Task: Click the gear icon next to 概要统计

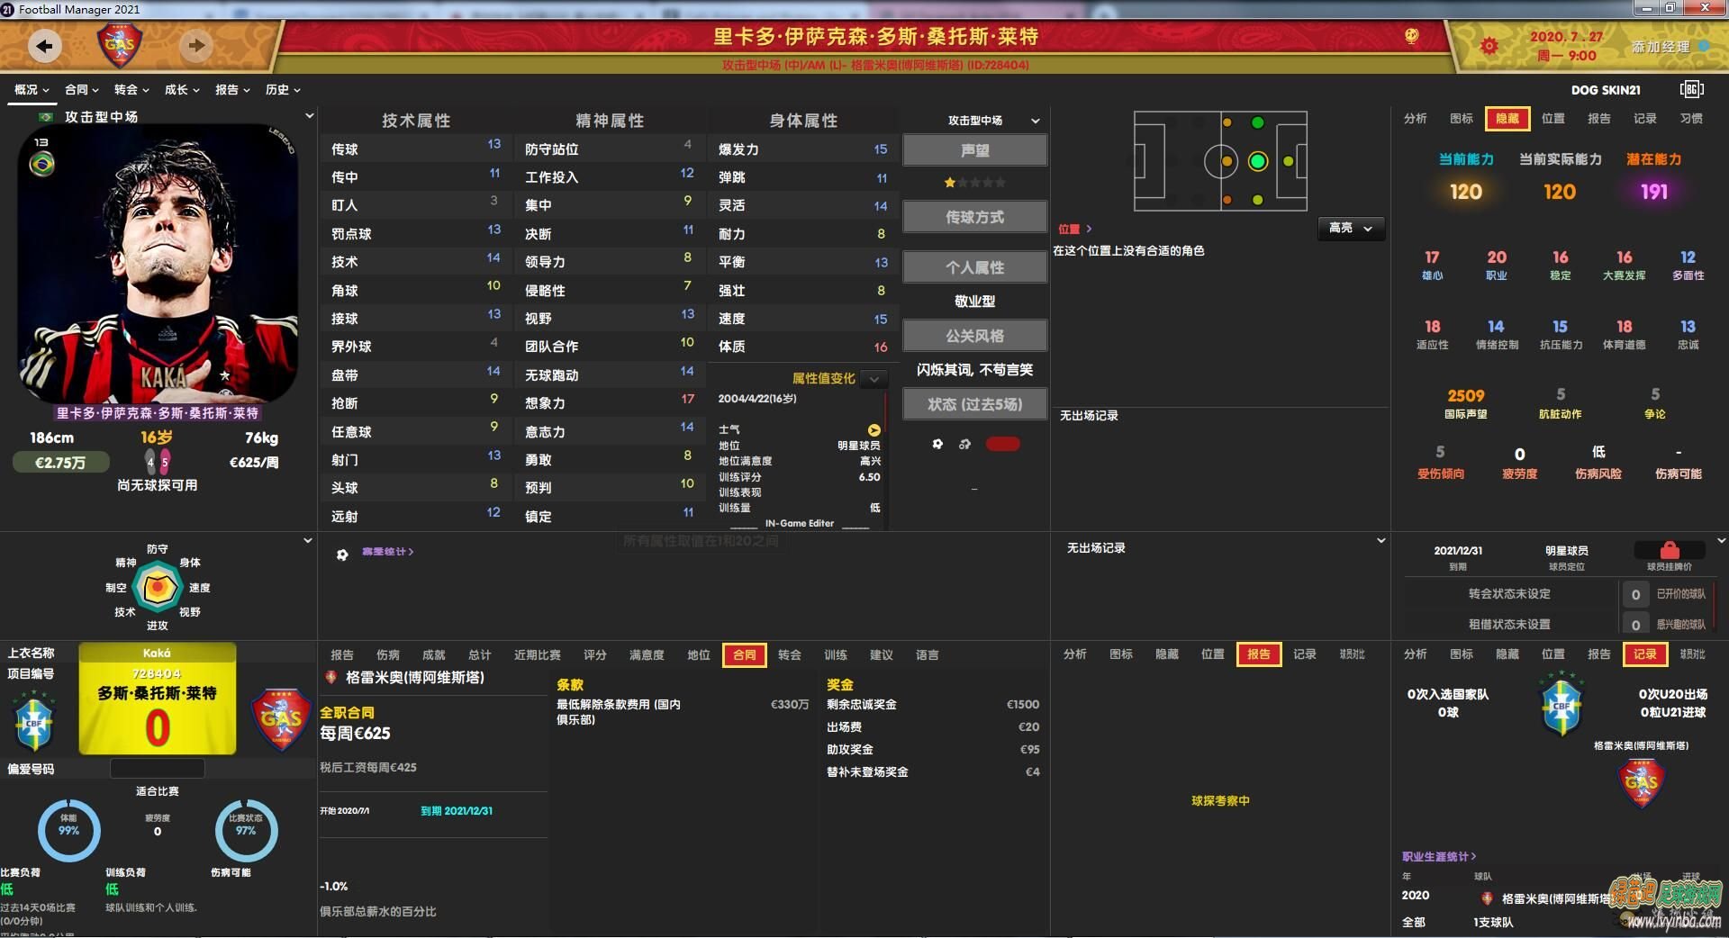Action: coord(342,555)
